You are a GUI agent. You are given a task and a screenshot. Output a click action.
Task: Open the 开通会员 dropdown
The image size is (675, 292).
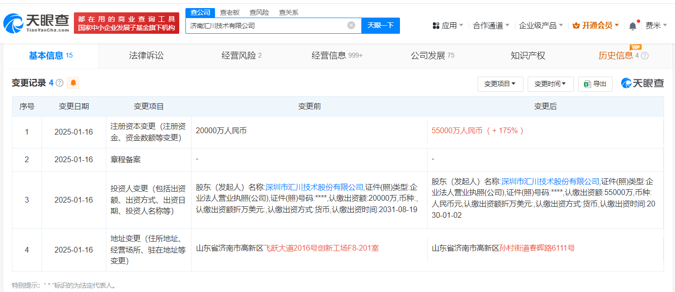(x=596, y=25)
